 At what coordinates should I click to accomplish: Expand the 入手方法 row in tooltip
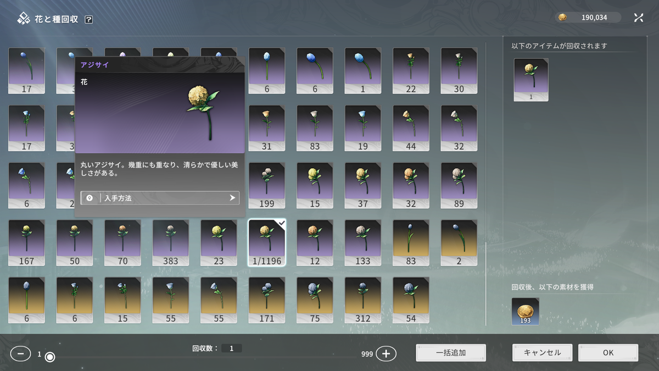[160, 198]
